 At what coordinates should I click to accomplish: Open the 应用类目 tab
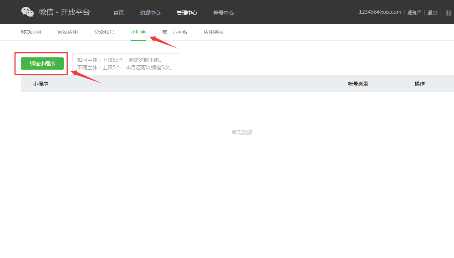click(x=214, y=32)
